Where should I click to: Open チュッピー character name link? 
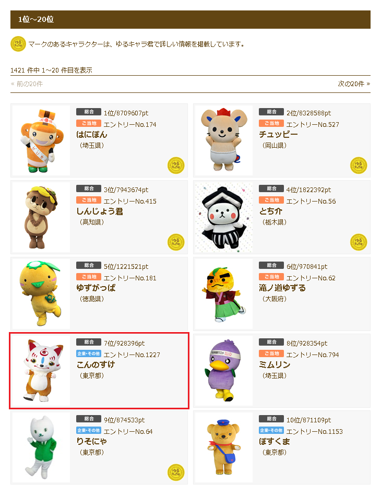(x=278, y=134)
